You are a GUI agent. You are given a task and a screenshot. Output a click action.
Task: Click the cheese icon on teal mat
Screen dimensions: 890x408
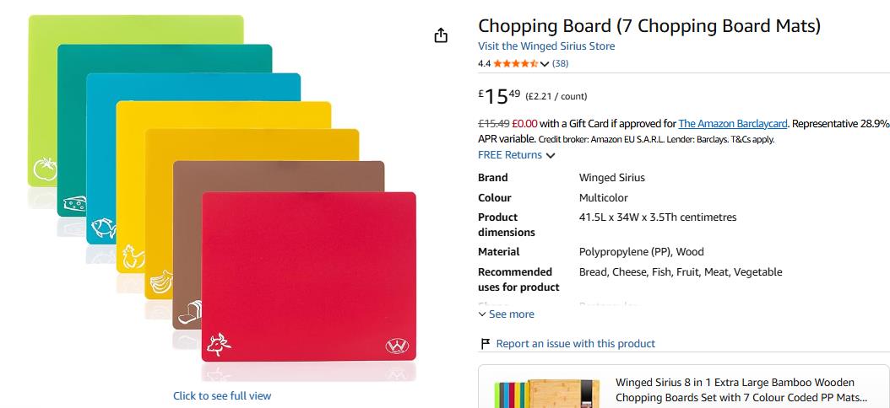click(74, 203)
